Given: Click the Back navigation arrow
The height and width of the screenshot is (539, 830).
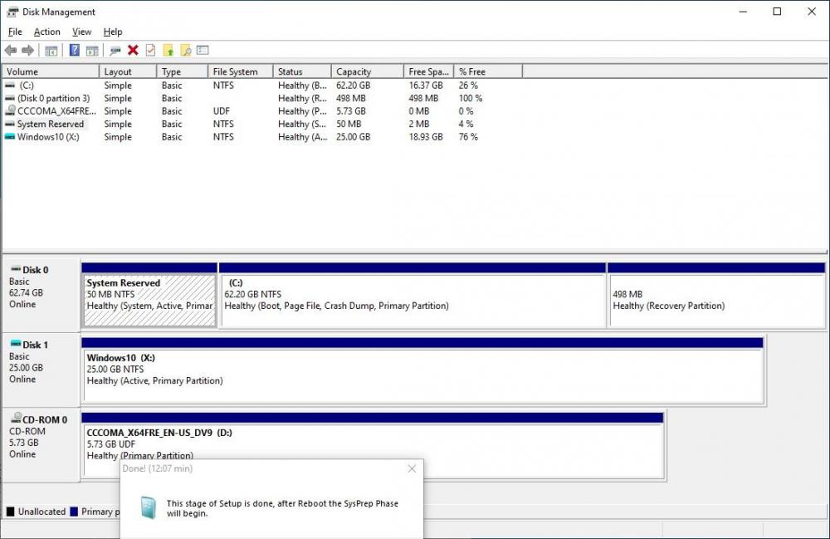Looking at the screenshot, I should click(10, 50).
